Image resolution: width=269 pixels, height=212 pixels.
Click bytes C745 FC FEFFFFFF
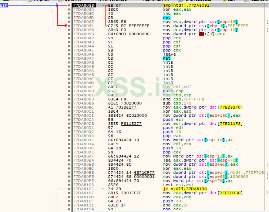[129, 26]
